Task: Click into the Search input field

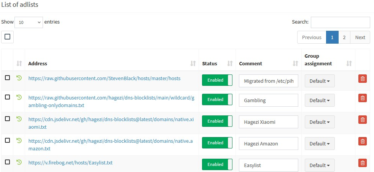Action: [341, 22]
